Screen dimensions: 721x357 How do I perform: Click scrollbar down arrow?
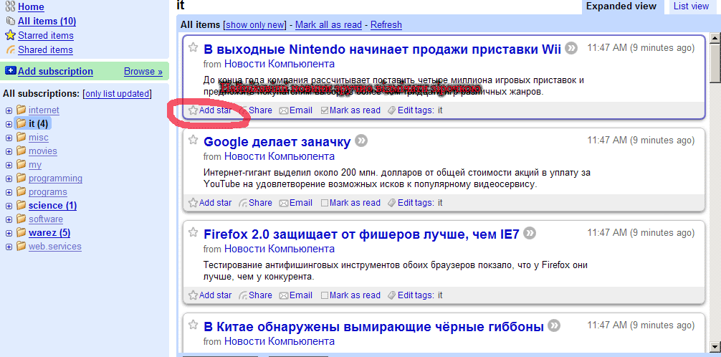coord(715,346)
